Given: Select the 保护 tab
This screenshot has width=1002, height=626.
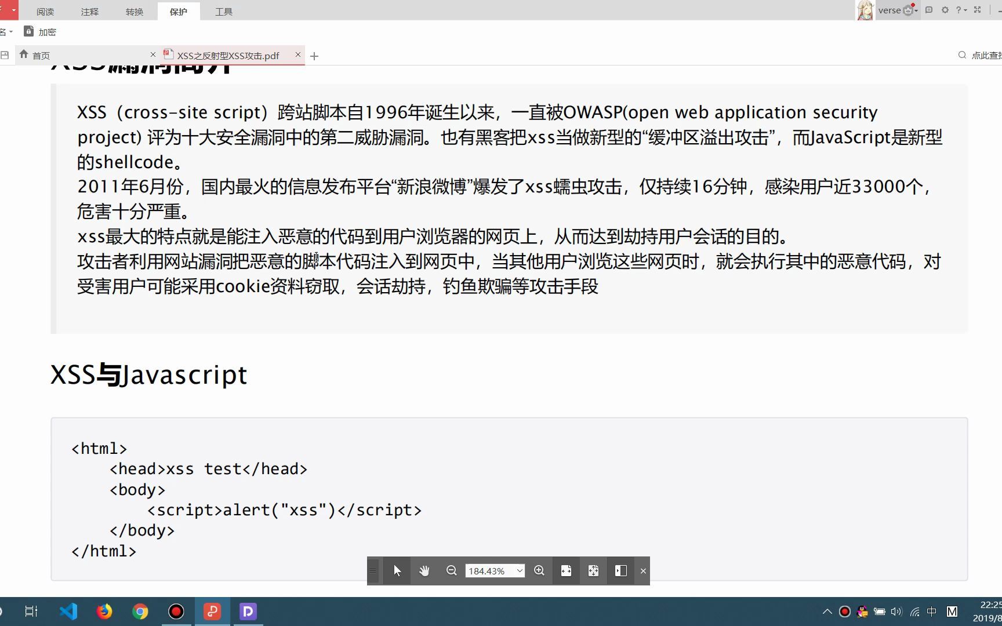Looking at the screenshot, I should (x=179, y=12).
